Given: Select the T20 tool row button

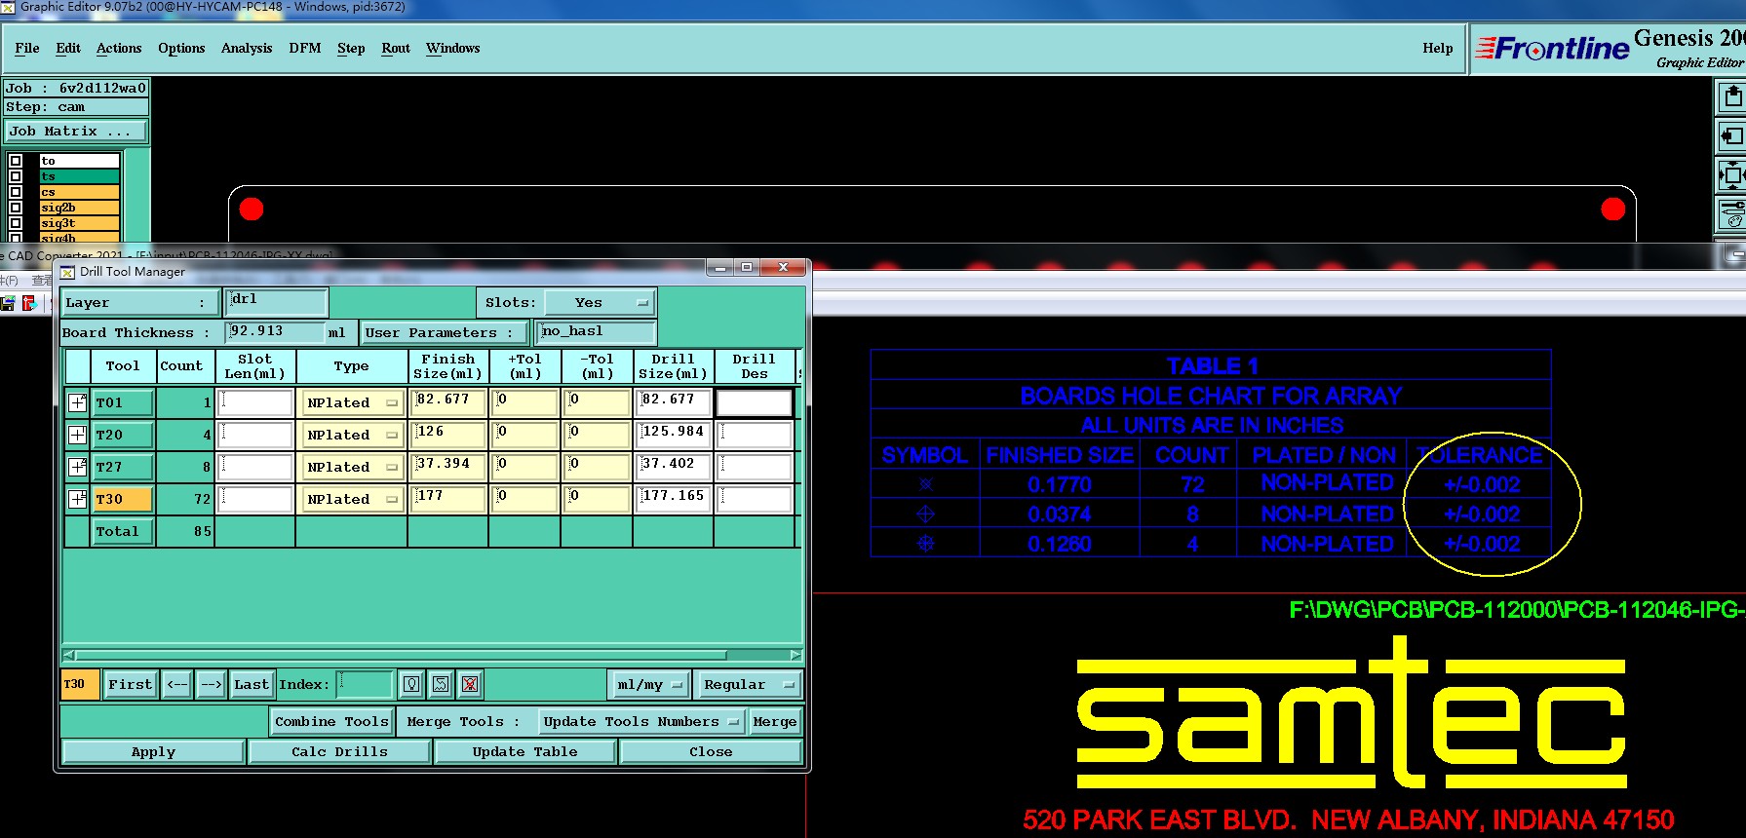Looking at the screenshot, I should 122,435.
